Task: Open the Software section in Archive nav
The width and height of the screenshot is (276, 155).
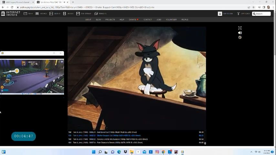Action: click(84, 14)
